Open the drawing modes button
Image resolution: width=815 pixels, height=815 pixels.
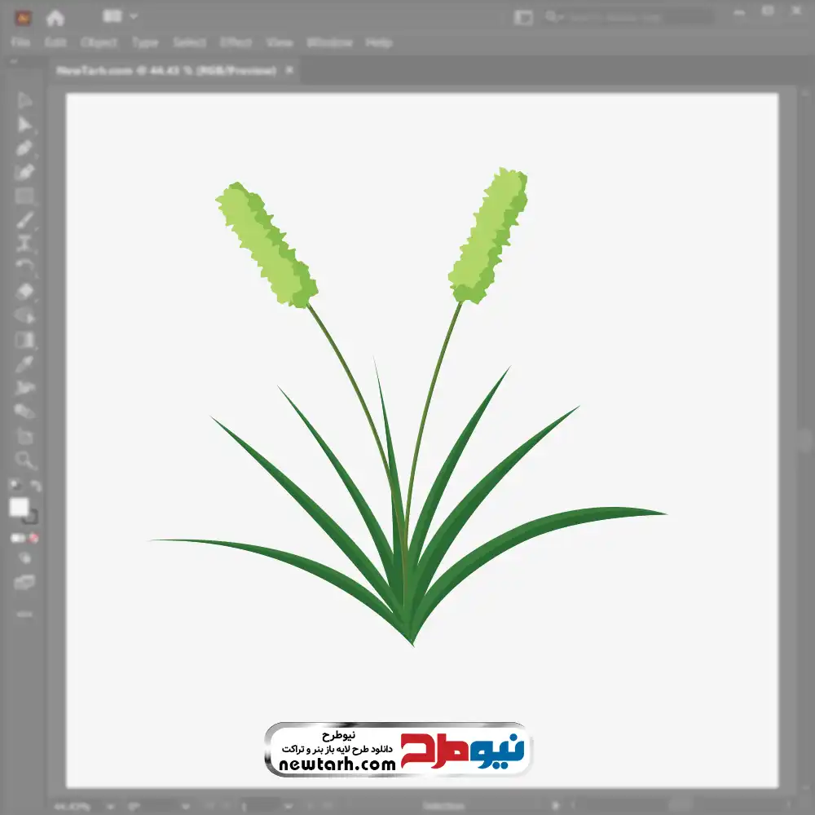[x=24, y=558]
